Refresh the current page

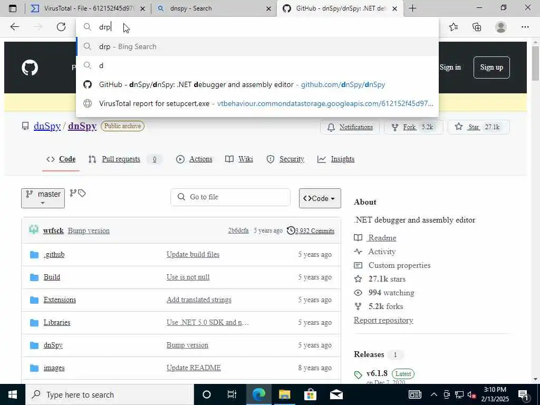pyautogui.click(x=61, y=27)
